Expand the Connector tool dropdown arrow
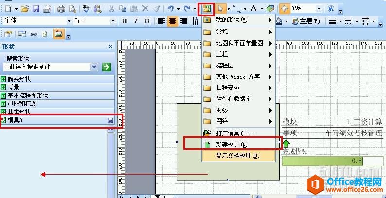 (x=245, y=9)
